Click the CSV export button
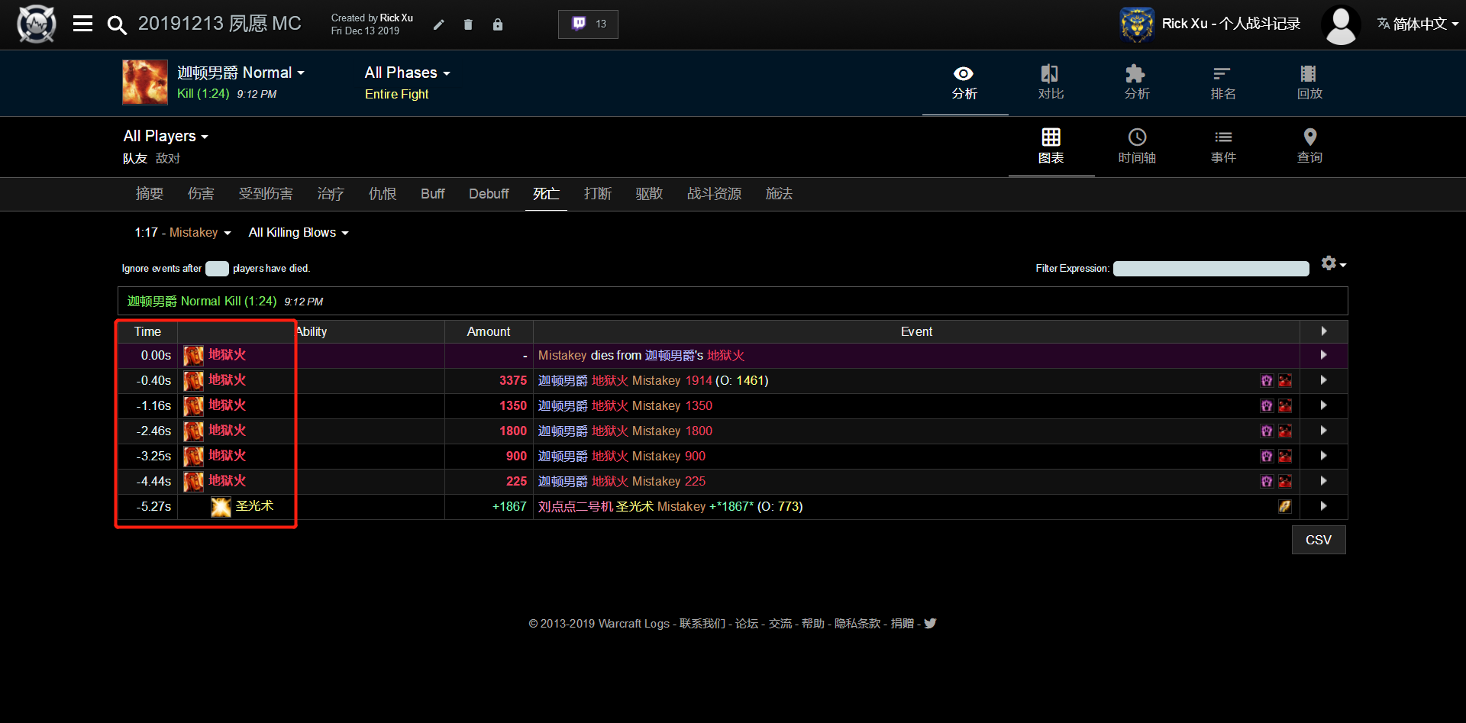 click(x=1318, y=540)
